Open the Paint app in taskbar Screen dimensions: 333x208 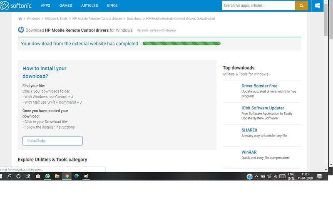tap(86, 176)
